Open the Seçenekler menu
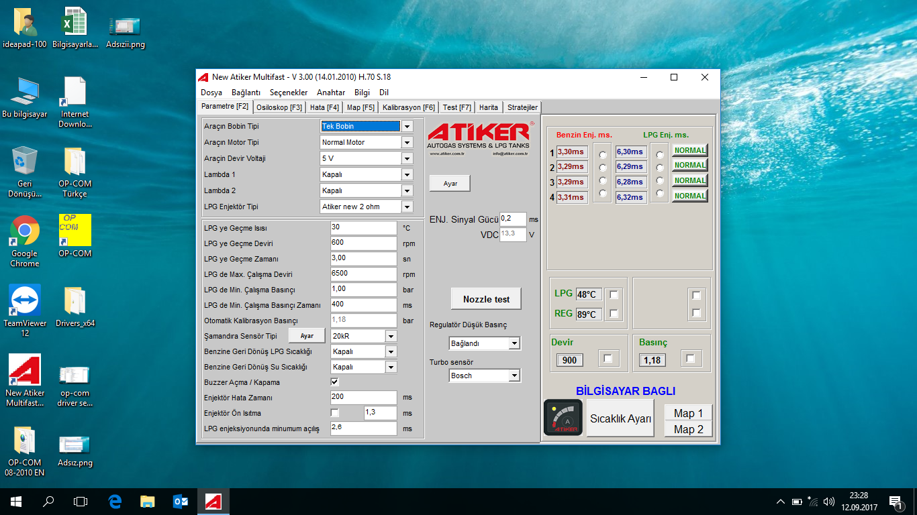 (x=289, y=93)
